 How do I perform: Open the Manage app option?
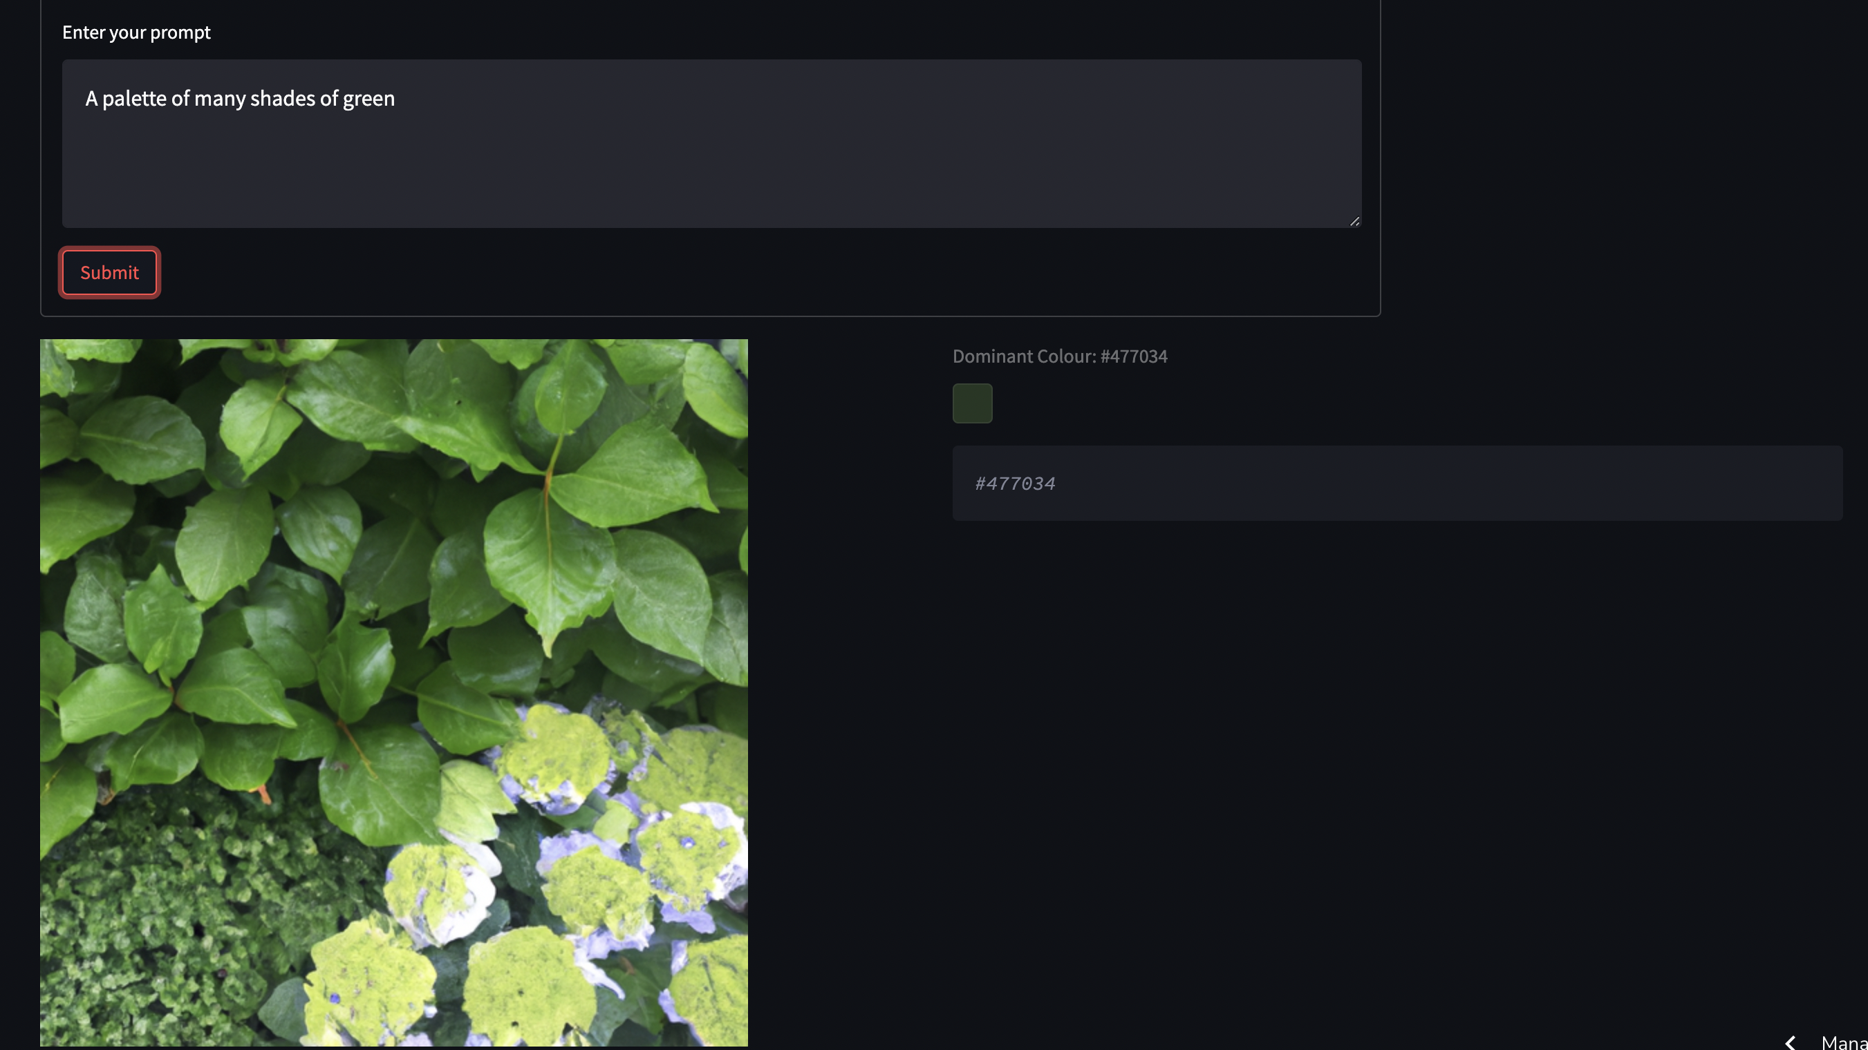coord(1843,1042)
